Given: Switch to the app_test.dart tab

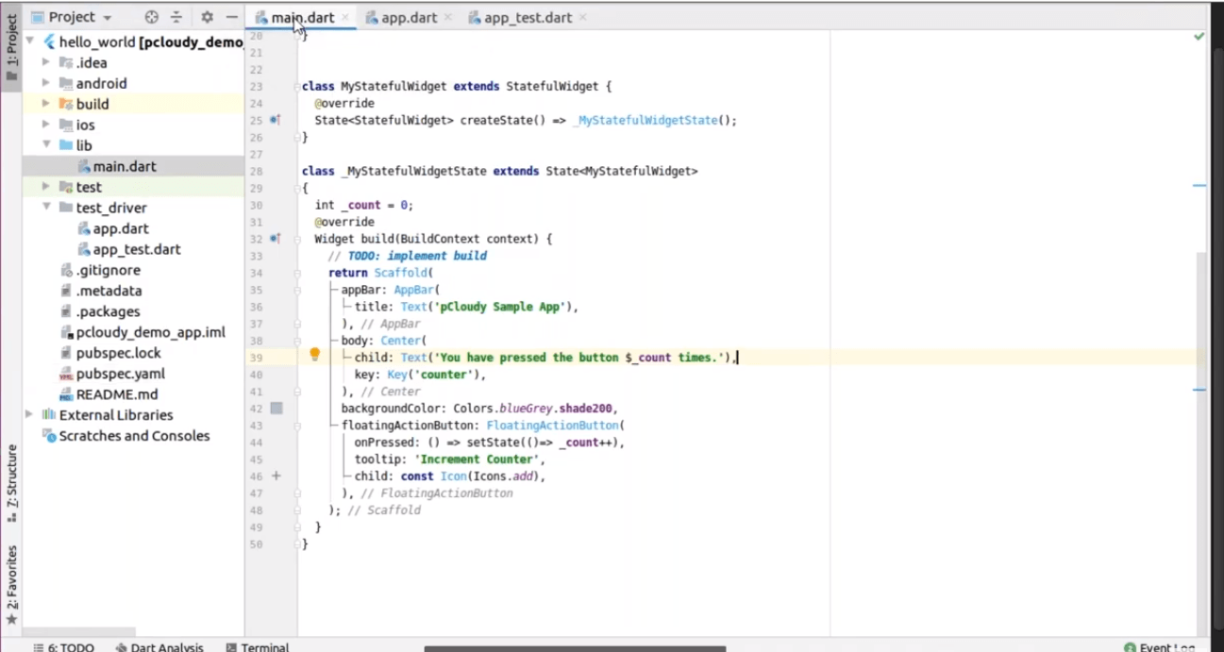Looking at the screenshot, I should 527,17.
